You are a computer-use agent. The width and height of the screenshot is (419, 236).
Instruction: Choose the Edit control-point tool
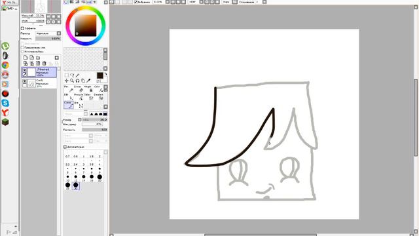click(x=69, y=96)
